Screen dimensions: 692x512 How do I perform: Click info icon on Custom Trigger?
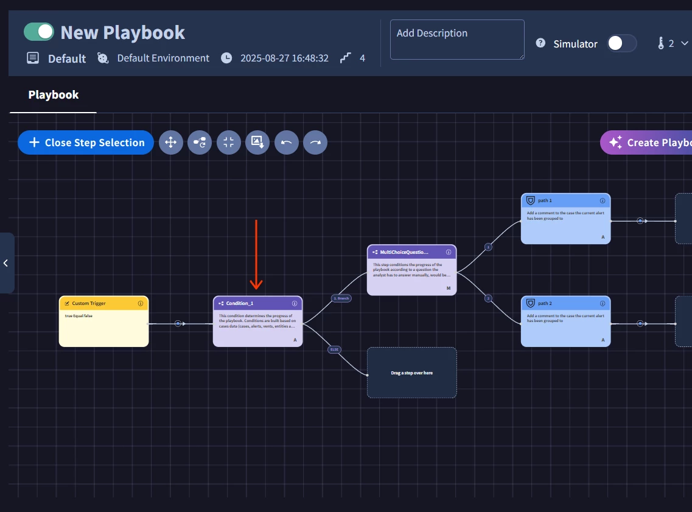(x=141, y=303)
